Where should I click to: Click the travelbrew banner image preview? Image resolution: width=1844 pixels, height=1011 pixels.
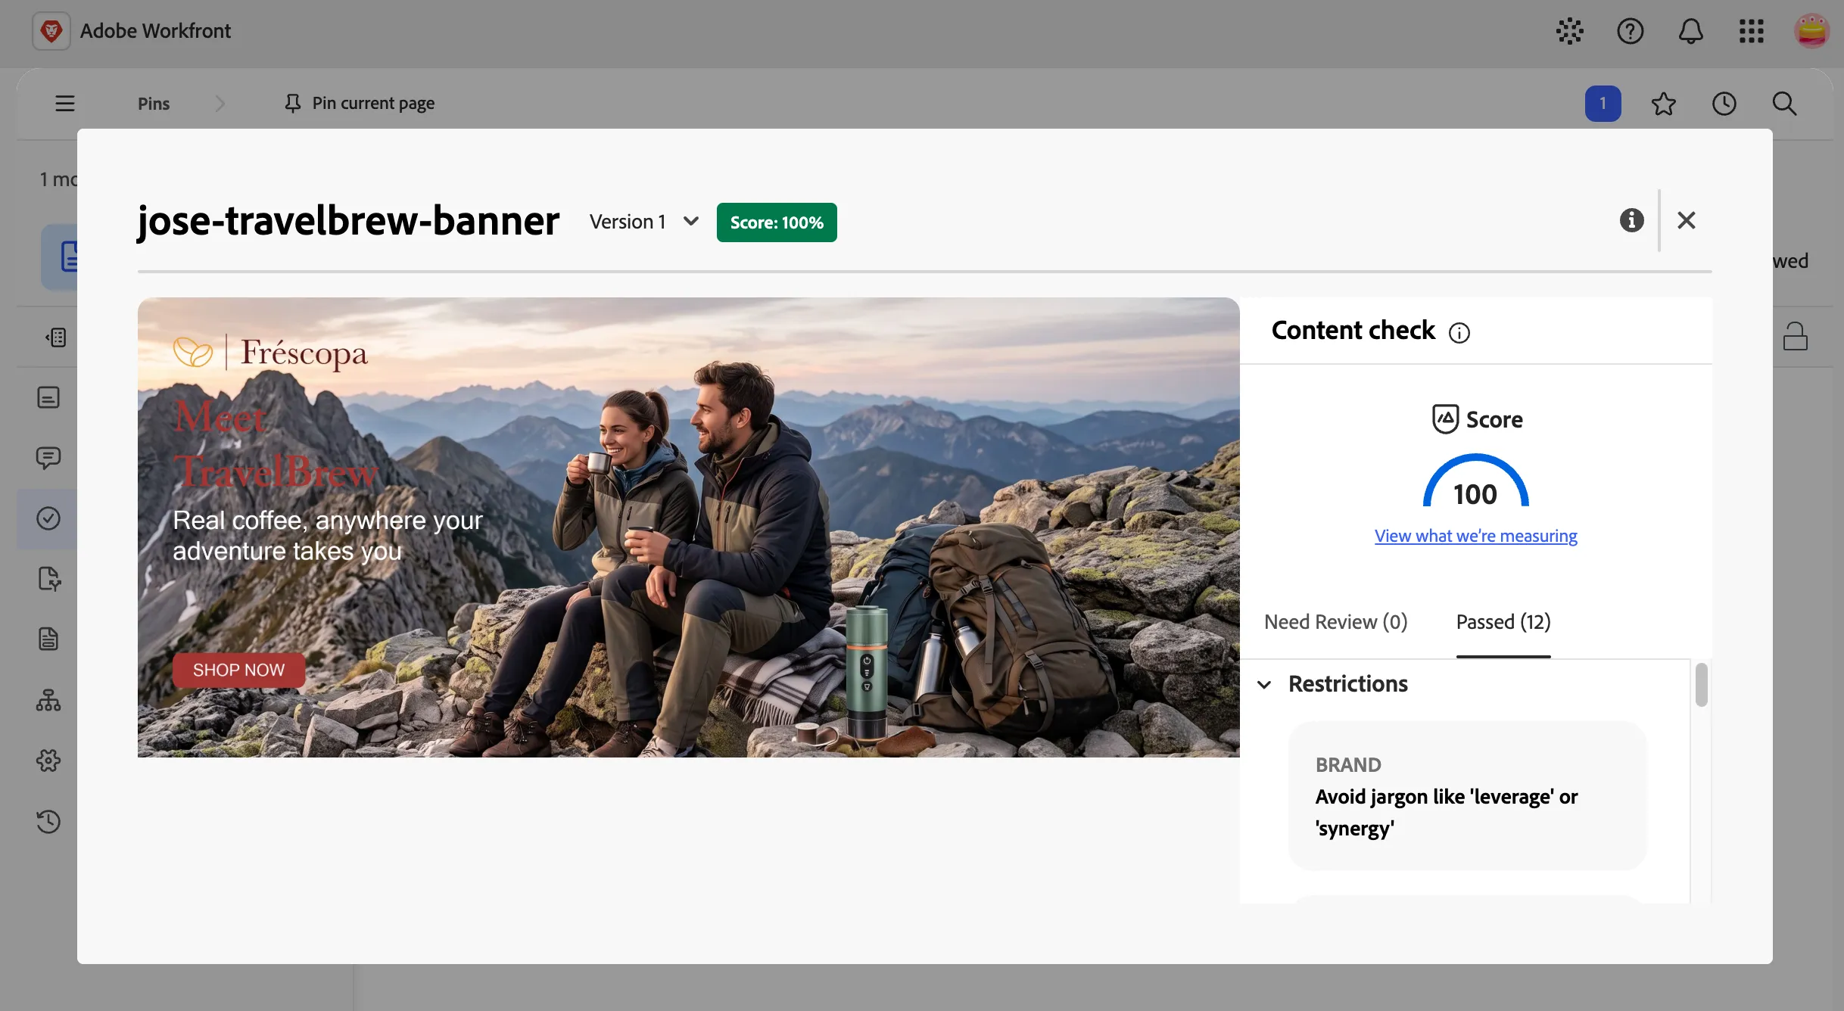(688, 527)
